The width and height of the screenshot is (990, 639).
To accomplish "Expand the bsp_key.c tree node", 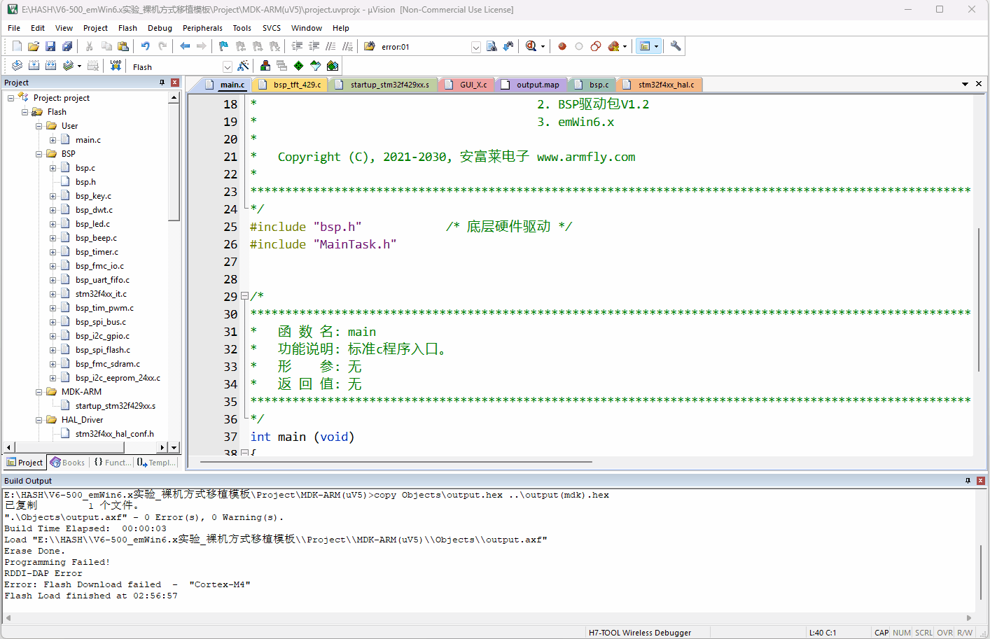I will (53, 196).
